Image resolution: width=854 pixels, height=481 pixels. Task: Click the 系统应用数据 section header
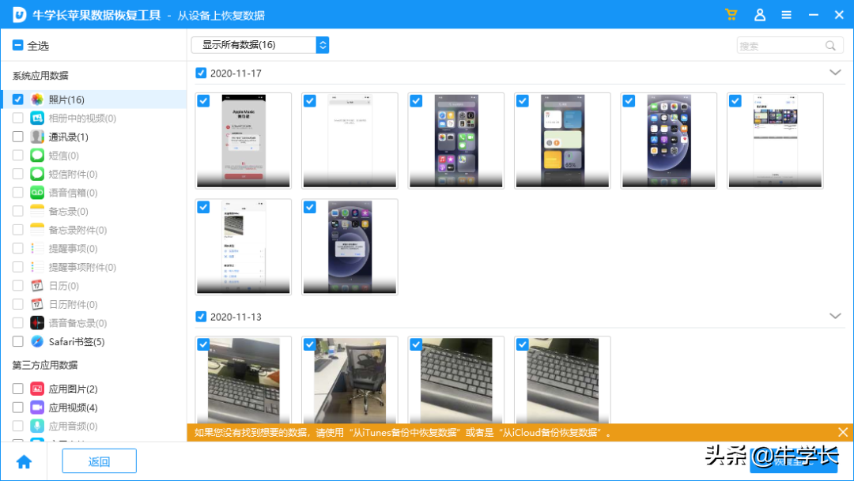click(x=40, y=76)
